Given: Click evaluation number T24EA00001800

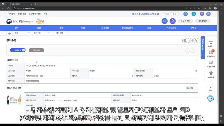Looking at the screenshot, I should (32, 81).
